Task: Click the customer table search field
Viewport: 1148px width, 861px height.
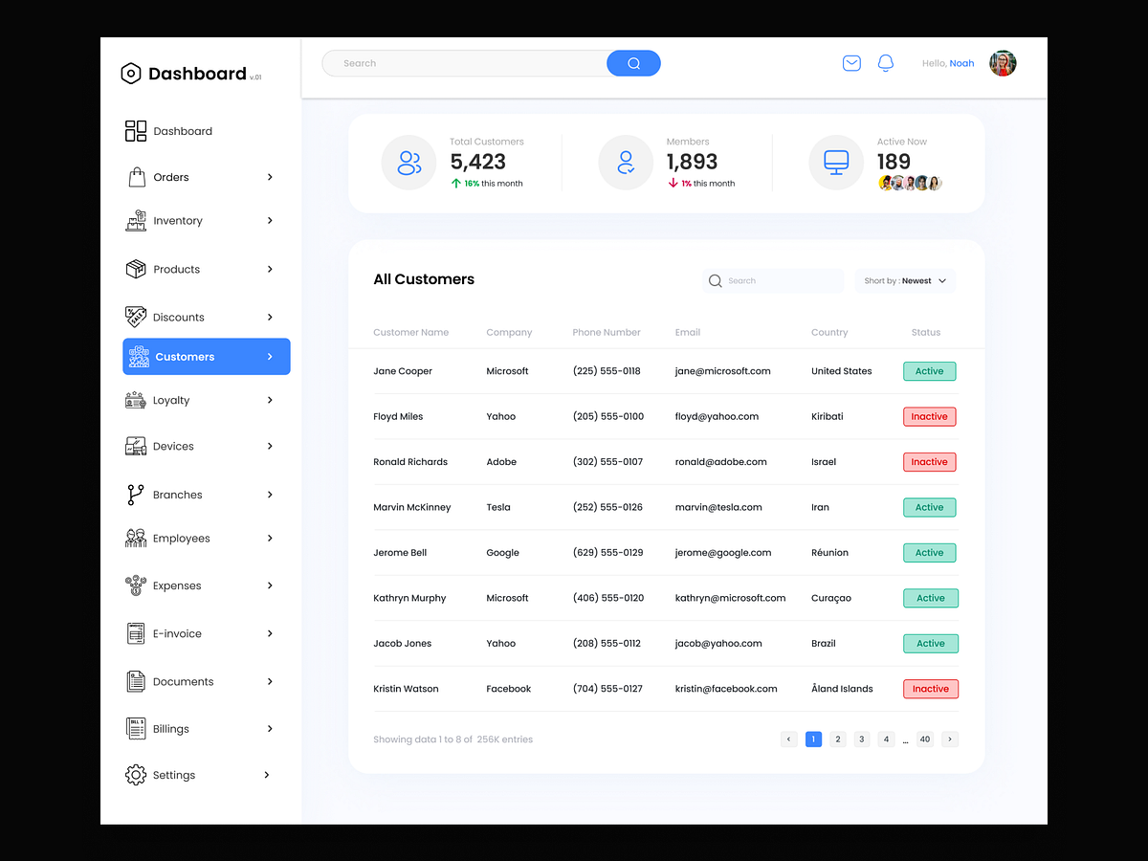Action: (x=772, y=280)
